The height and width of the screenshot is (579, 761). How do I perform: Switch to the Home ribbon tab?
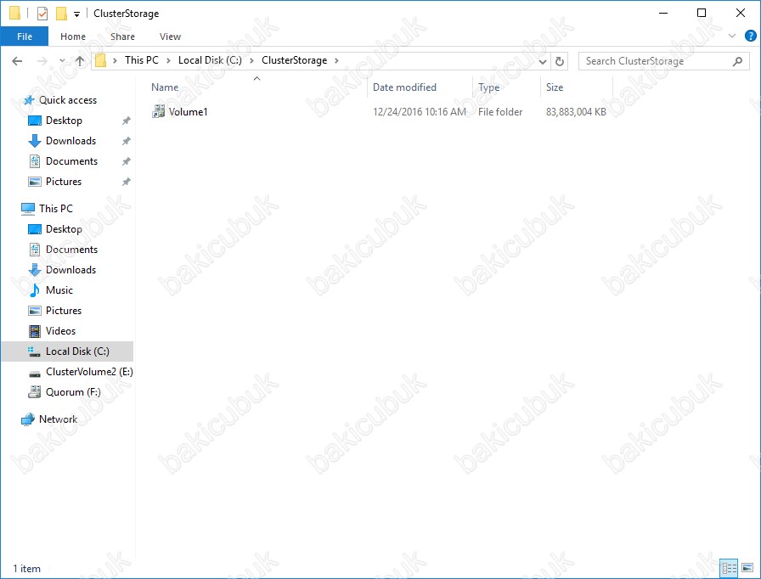[x=73, y=37]
